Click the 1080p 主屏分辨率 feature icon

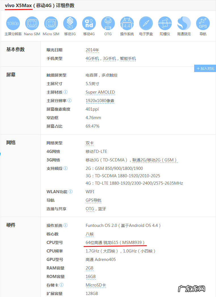click(x=13, y=23)
